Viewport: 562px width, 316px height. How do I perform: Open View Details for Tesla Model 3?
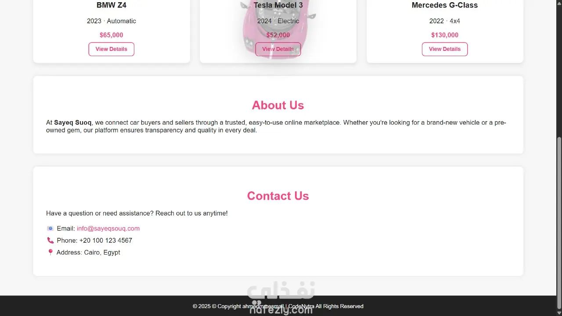click(x=278, y=49)
